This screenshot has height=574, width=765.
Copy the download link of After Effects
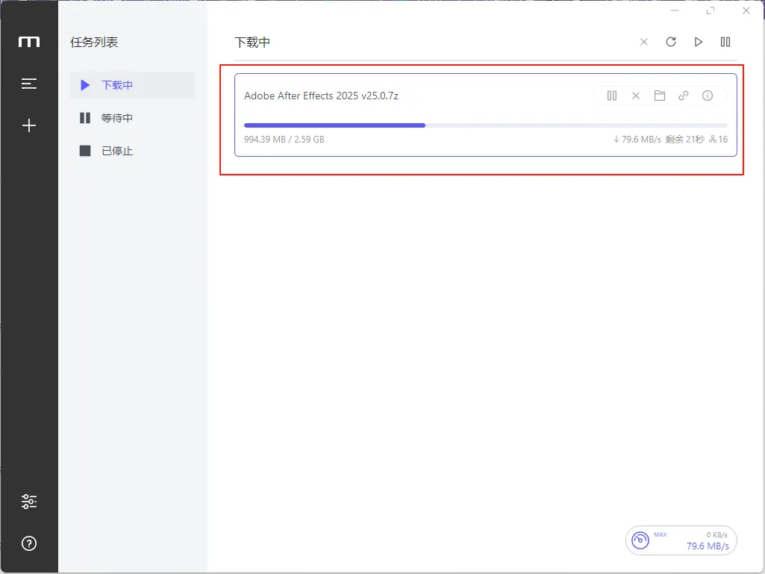[x=684, y=96]
